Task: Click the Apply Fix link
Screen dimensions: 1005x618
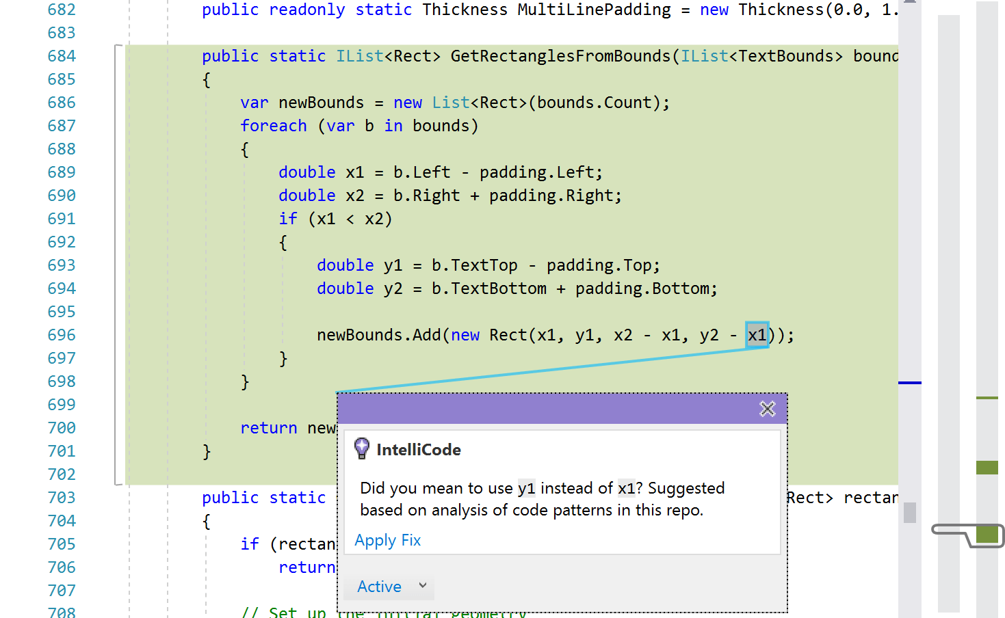Action: (x=388, y=540)
